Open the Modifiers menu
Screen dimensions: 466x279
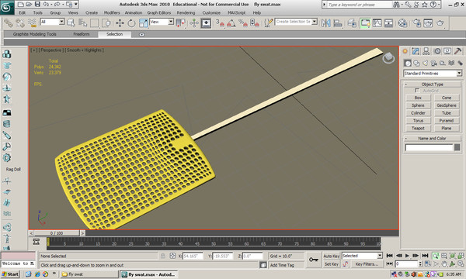coord(112,12)
